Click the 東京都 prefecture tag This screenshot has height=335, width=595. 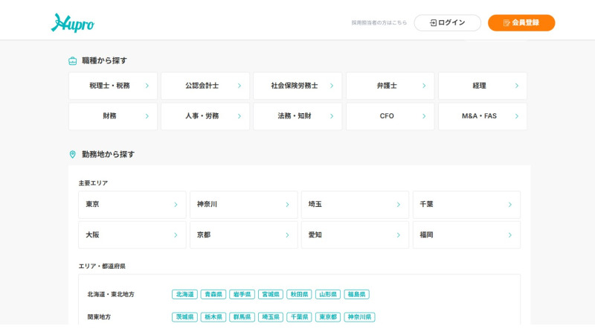click(x=328, y=317)
